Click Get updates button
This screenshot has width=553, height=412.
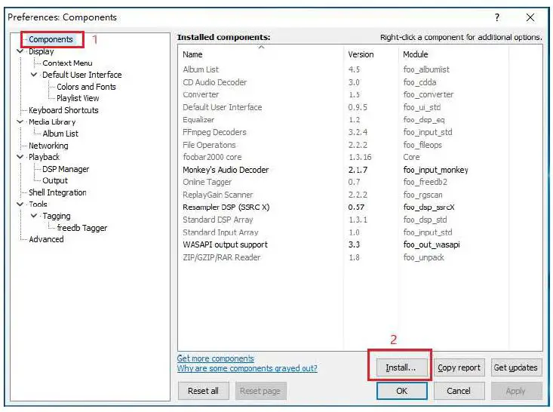(515, 367)
